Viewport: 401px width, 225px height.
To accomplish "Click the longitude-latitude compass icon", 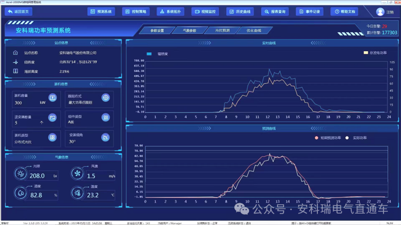I will tap(15, 62).
